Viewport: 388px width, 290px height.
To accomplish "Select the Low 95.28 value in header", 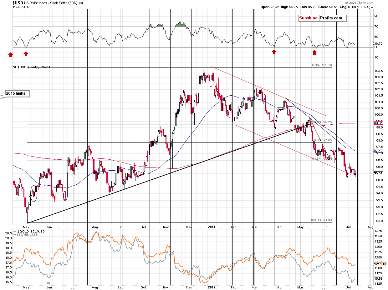I will click(x=308, y=7).
